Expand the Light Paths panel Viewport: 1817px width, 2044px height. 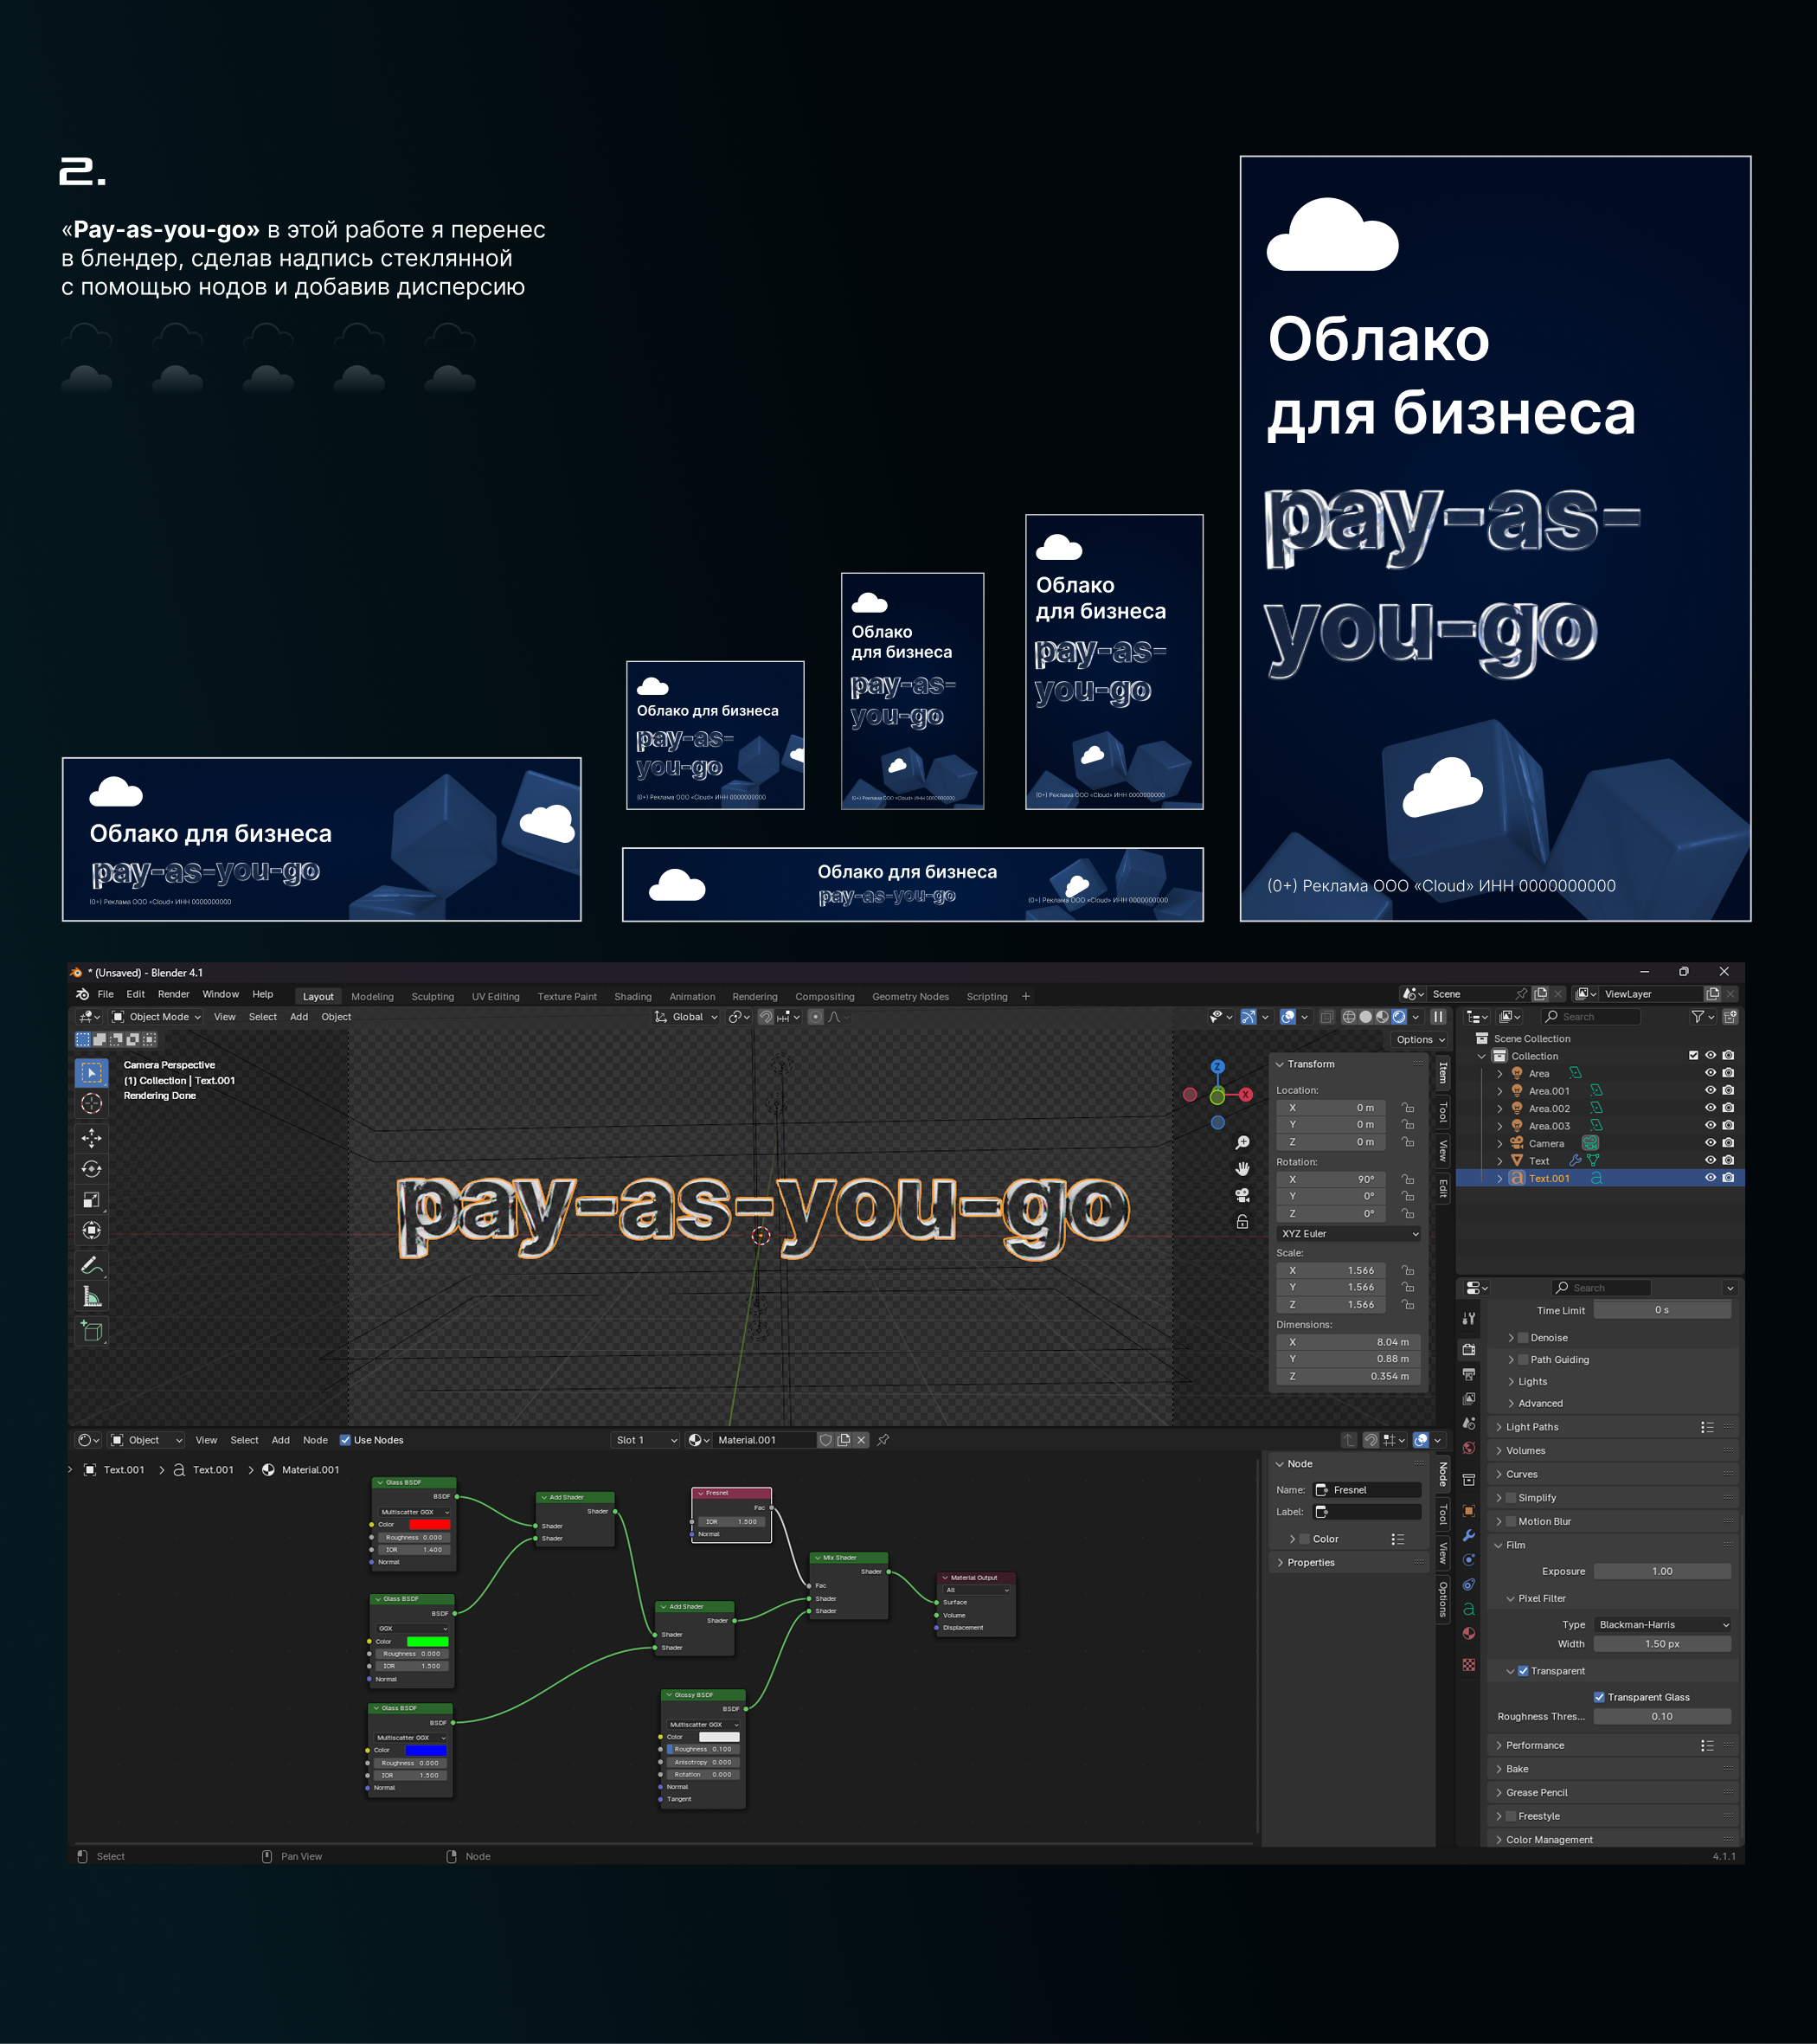1532,1427
